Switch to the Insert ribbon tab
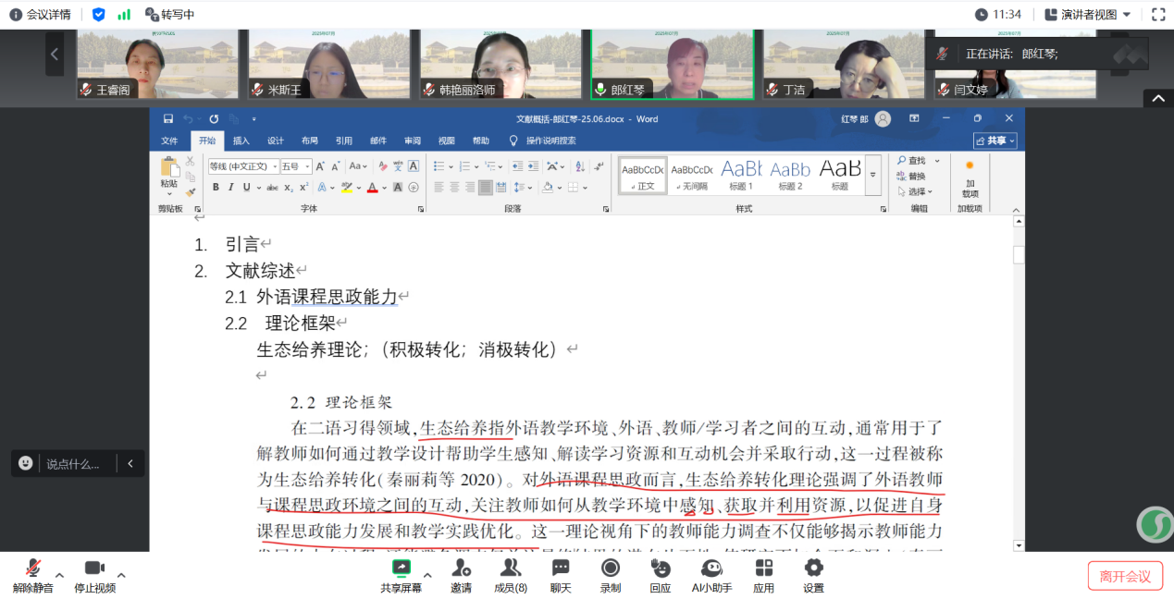Screen dimensions: 1174x599 coord(241,141)
